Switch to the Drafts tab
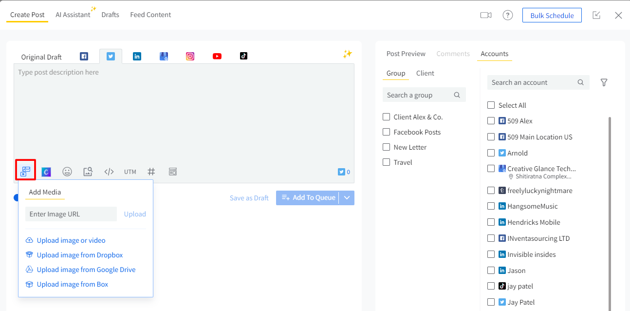The height and width of the screenshot is (311, 630). pos(110,15)
